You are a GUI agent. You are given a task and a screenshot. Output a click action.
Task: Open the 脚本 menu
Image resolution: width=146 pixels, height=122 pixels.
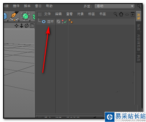coord(27,6)
